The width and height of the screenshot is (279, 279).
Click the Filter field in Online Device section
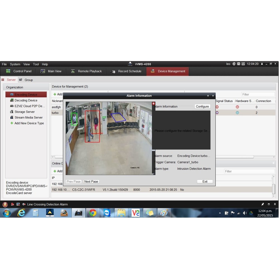coord(249,171)
